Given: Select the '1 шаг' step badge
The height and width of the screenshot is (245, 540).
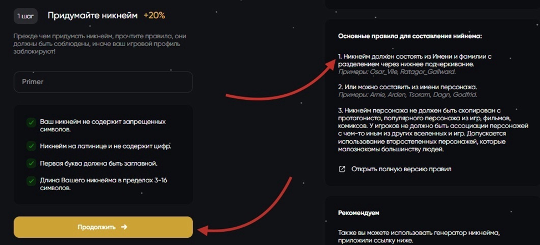Looking at the screenshot, I should (26, 16).
